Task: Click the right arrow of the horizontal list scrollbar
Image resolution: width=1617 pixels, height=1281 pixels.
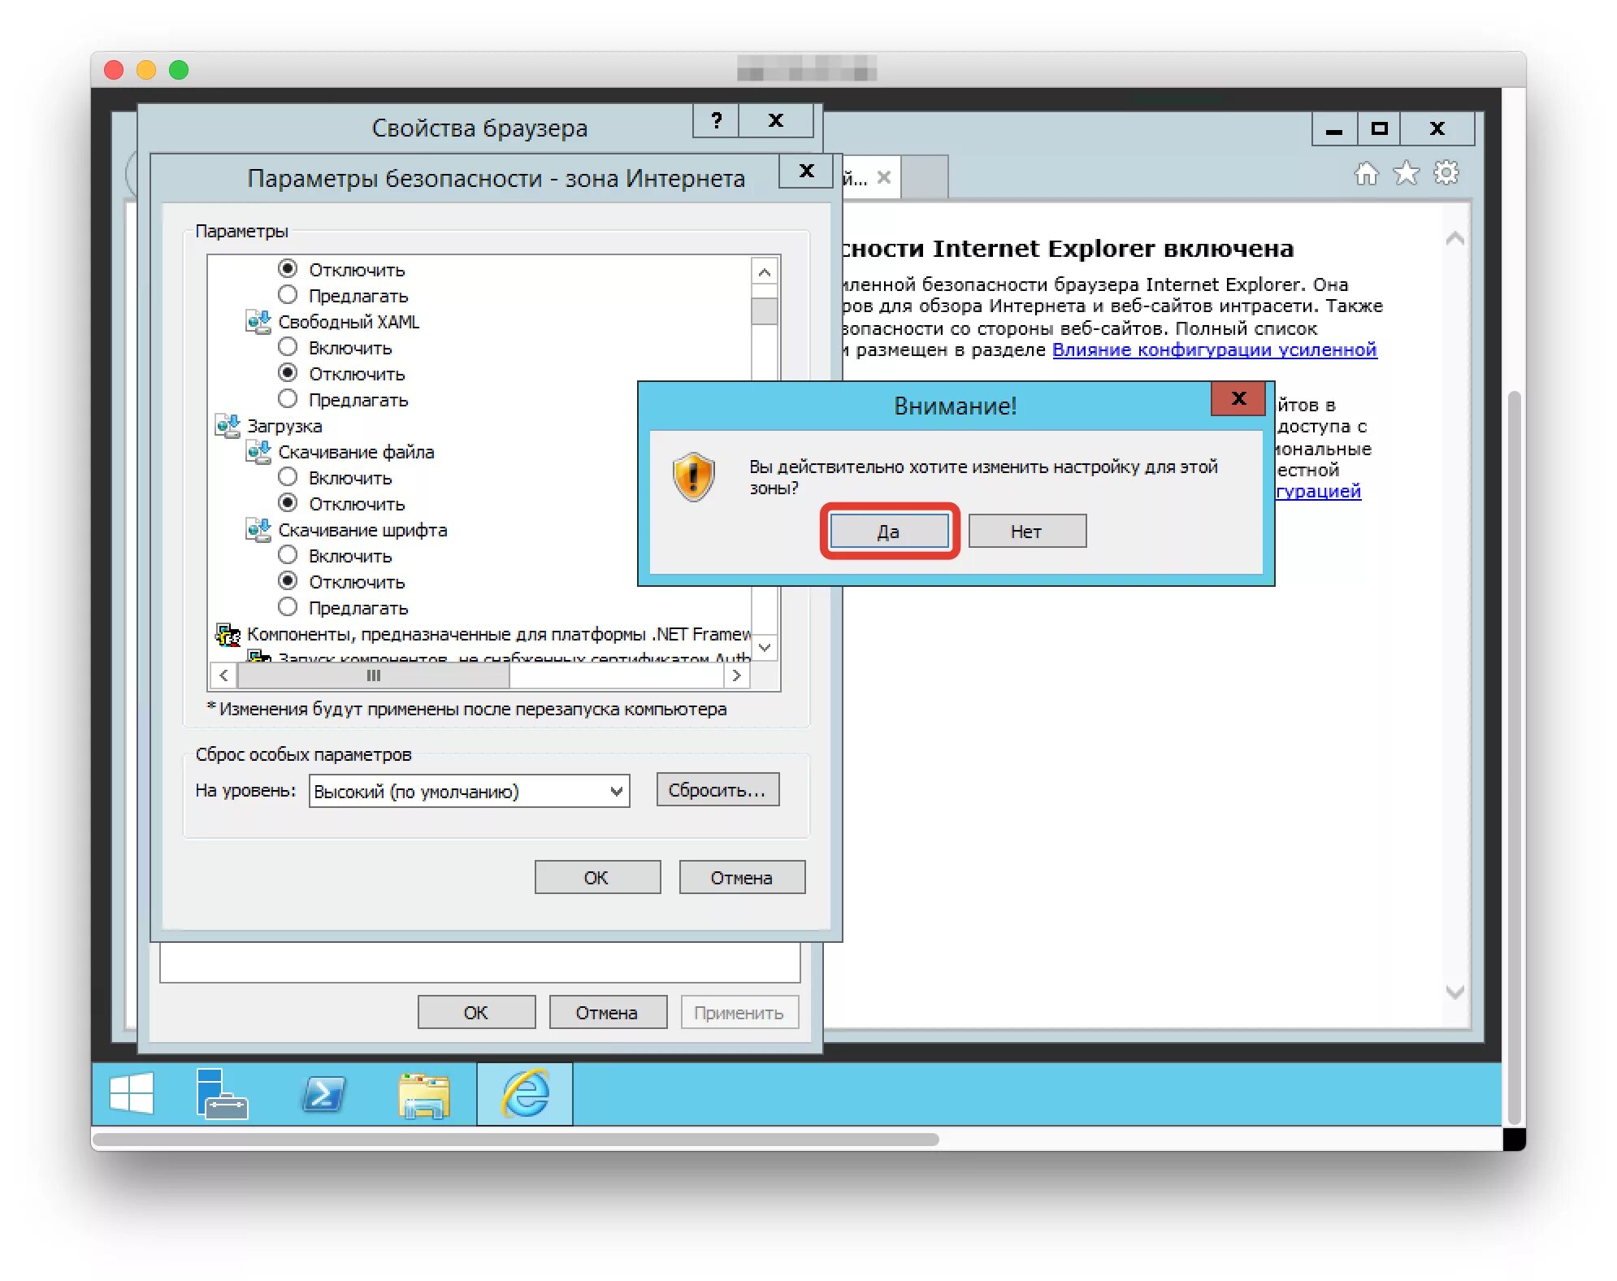Action: (736, 675)
